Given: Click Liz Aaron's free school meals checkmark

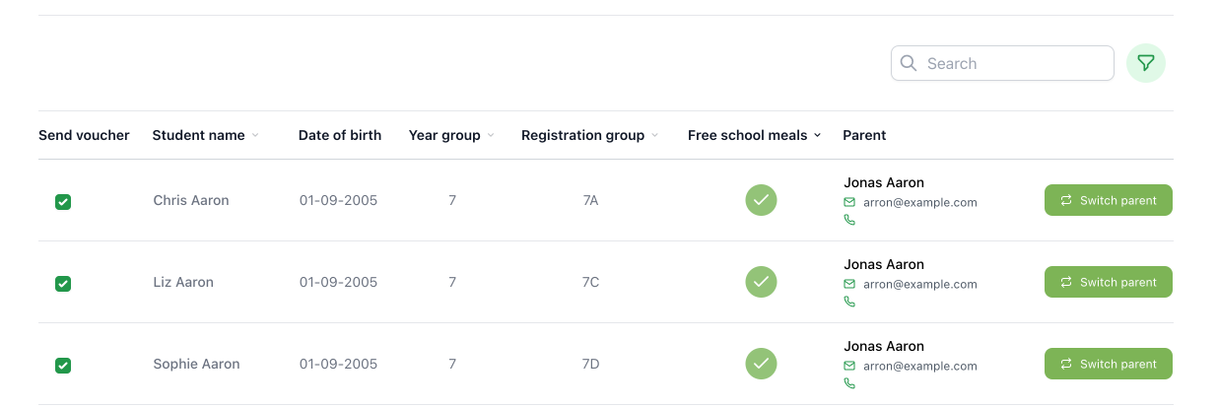Looking at the screenshot, I should tap(761, 282).
